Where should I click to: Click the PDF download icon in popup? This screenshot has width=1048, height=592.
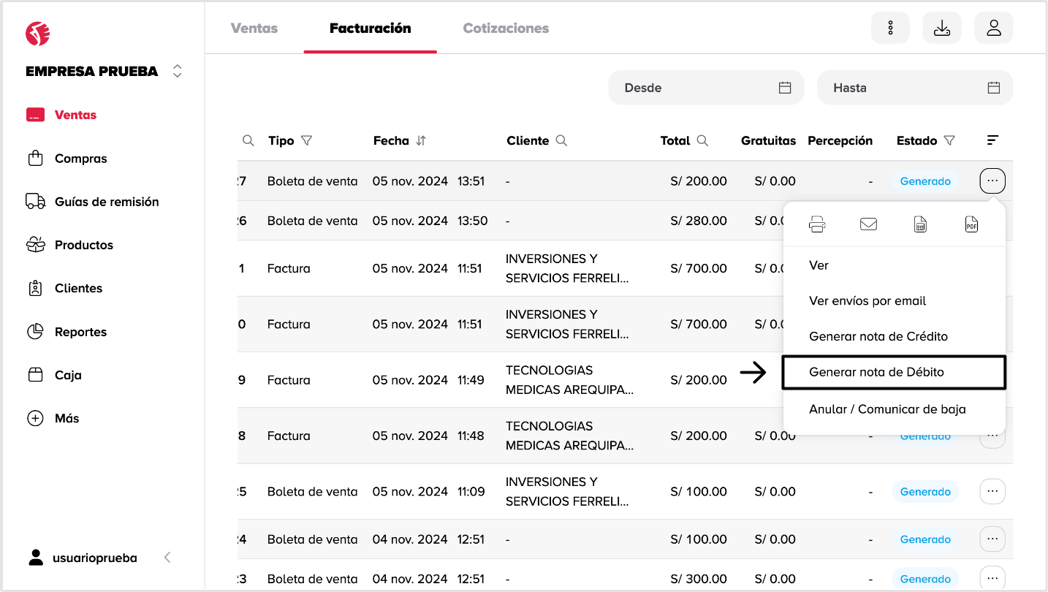pyautogui.click(x=971, y=224)
